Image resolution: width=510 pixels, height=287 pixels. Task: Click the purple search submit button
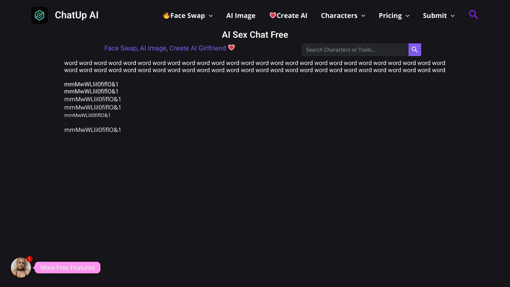tap(415, 50)
